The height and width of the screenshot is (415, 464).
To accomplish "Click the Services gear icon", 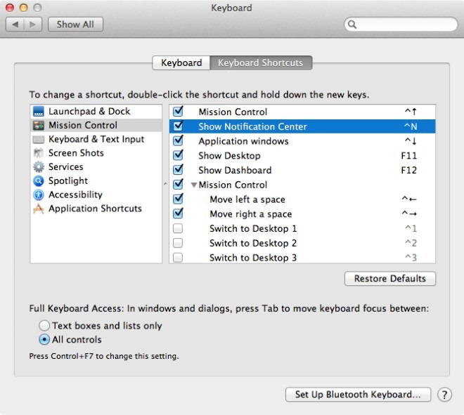I will point(39,167).
